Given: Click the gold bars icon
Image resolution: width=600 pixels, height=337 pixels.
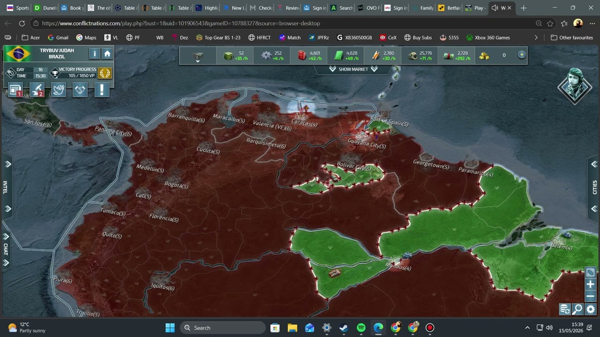Looking at the screenshot, I should [x=484, y=55].
